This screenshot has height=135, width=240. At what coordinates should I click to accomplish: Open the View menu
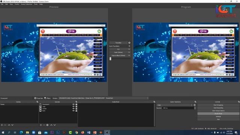(11, 4)
